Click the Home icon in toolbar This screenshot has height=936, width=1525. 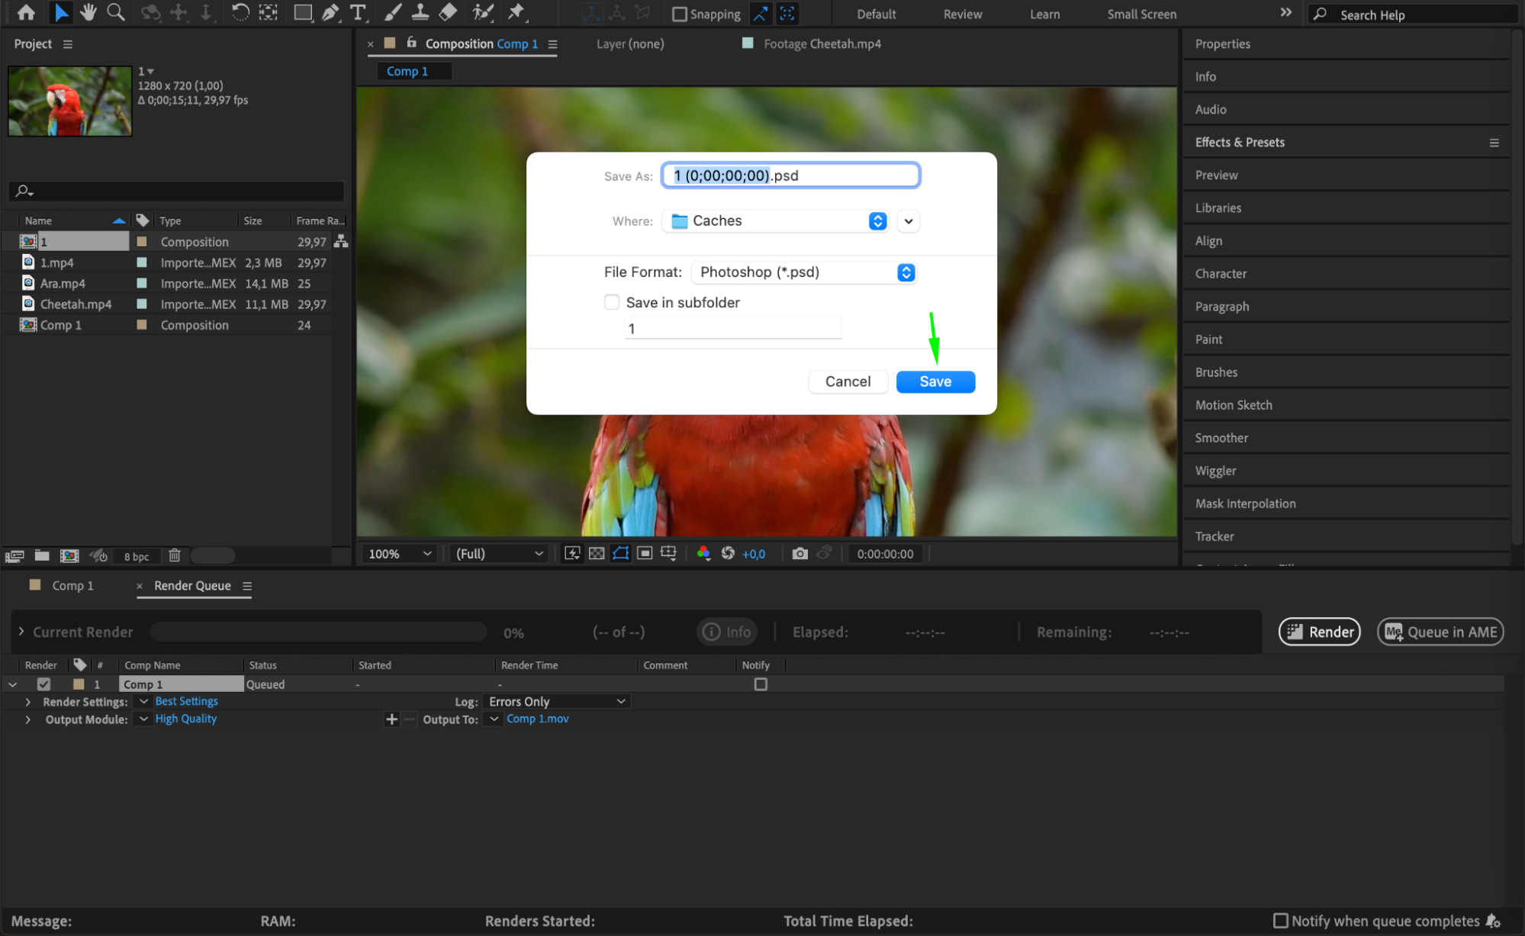pos(26,12)
